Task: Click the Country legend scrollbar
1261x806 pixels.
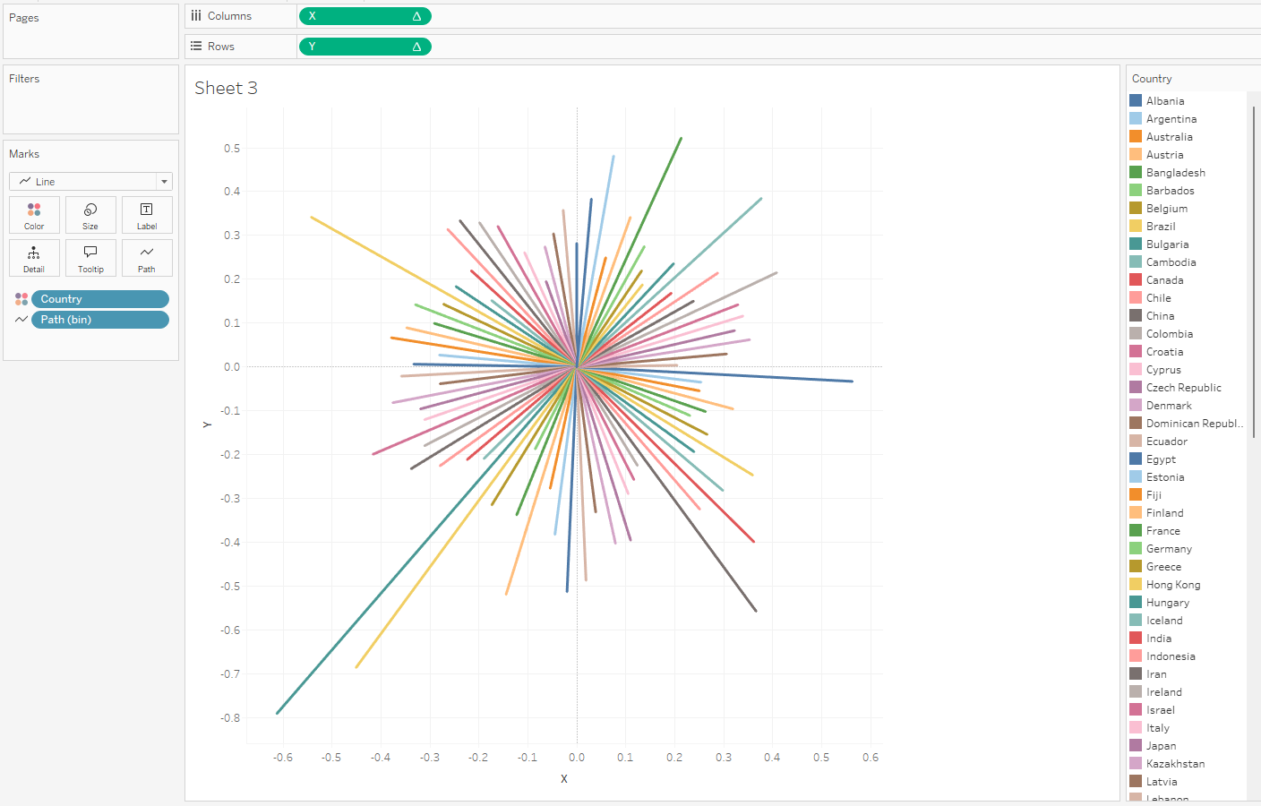Action: [1254, 271]
